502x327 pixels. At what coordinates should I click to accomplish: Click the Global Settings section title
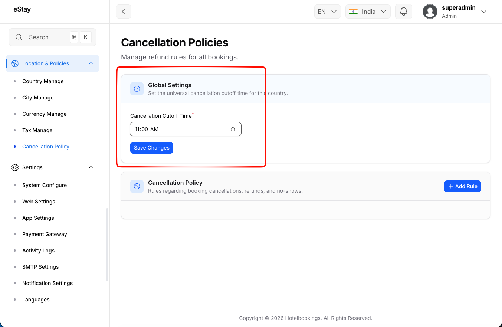pos(170,85)
